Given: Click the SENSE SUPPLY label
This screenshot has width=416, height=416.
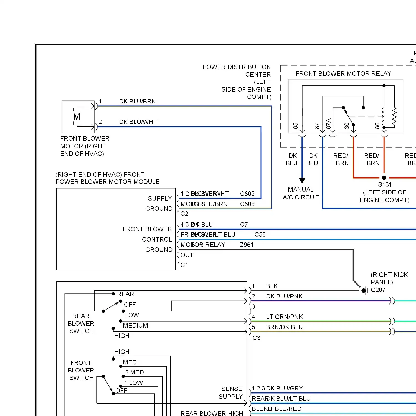Looking at the screenshot, I should 230,393.
